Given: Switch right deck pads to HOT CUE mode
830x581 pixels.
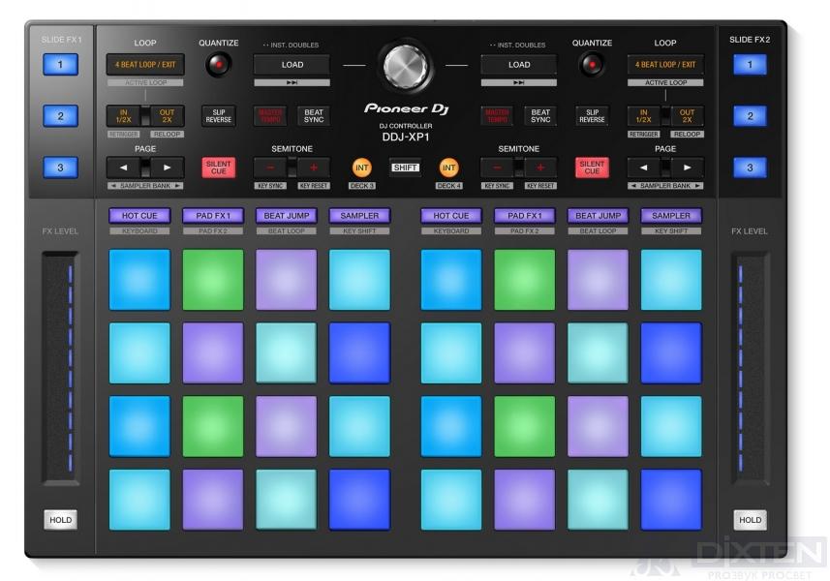Looking at the screenshot, I should pyautogui.click(x=451, y=215).
